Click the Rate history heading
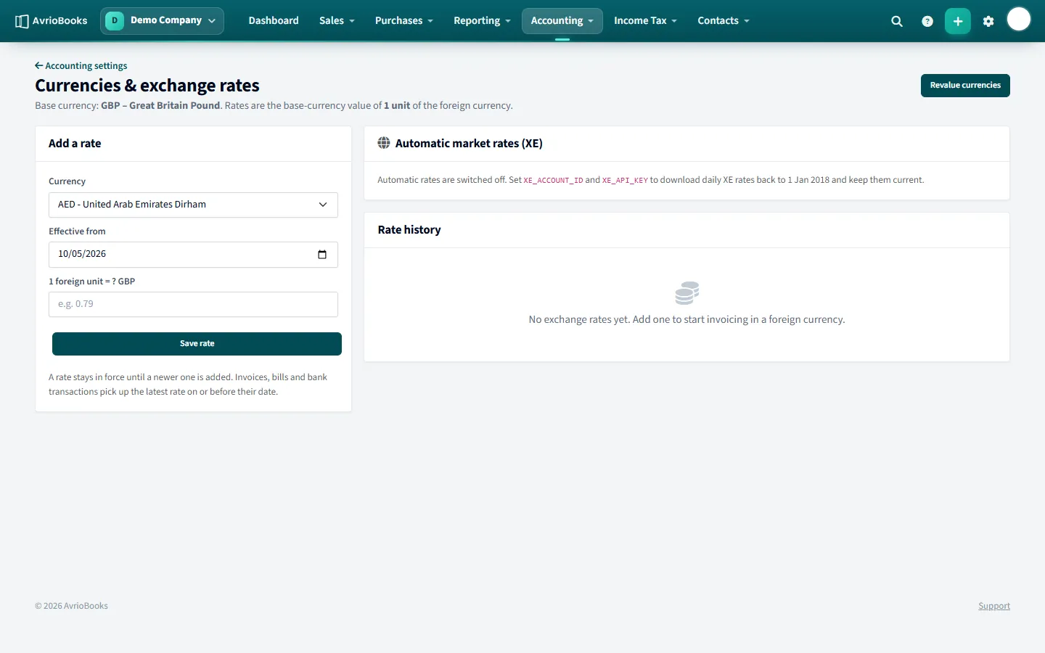This screenshot has width=1045, height=653. click(x=409, y=230)
